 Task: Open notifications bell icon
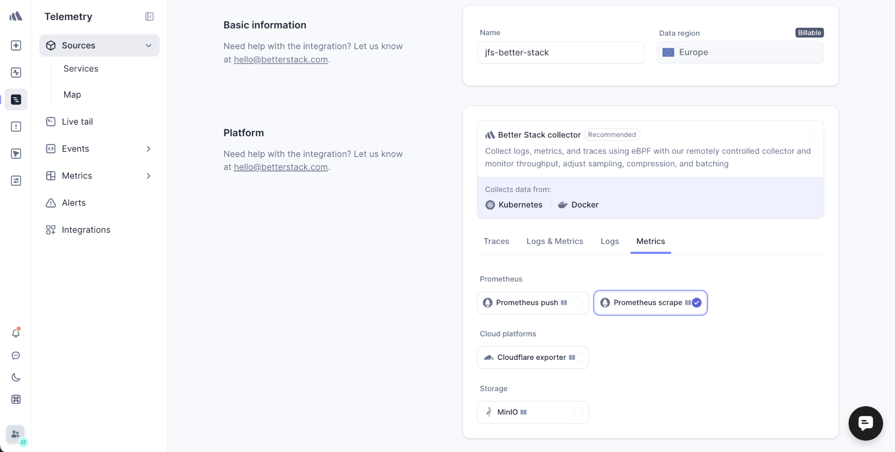[x=16, y=333]
